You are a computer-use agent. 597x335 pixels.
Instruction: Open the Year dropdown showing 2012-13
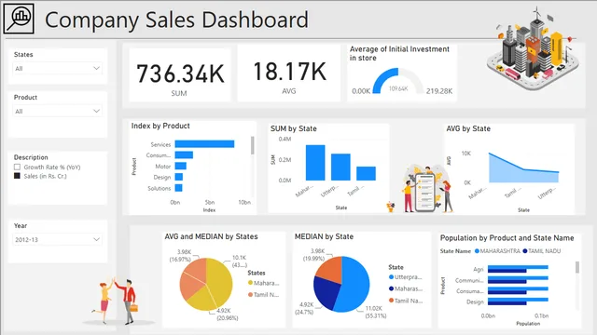click(58, 239)
